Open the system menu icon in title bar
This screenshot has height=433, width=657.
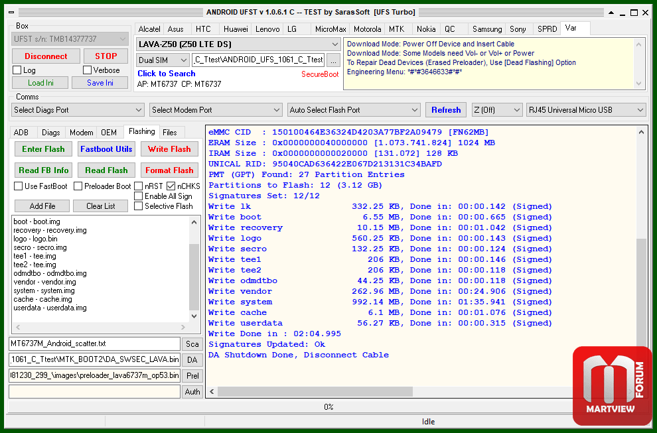coord(11,13)
